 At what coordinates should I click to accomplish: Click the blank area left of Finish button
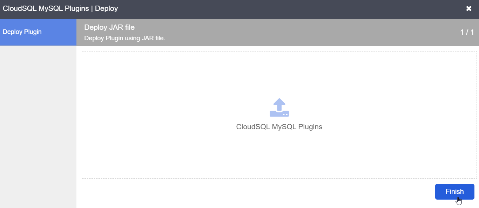point(256,192)
